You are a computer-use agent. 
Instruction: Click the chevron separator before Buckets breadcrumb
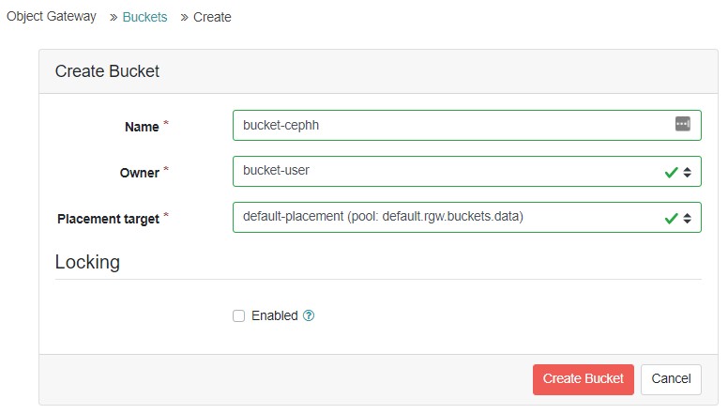[114, 18]
